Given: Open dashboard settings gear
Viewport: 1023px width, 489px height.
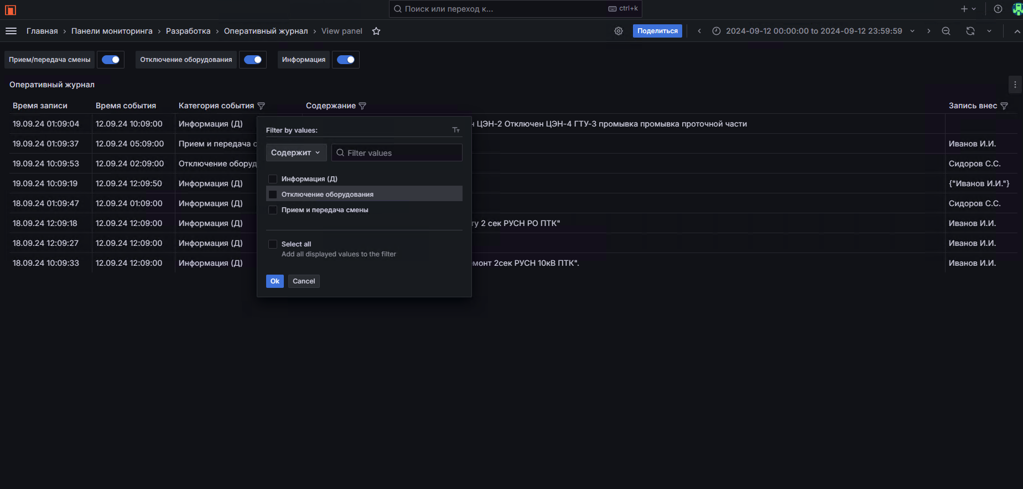Looking at the screenshot, I should (x=619, y=31).
